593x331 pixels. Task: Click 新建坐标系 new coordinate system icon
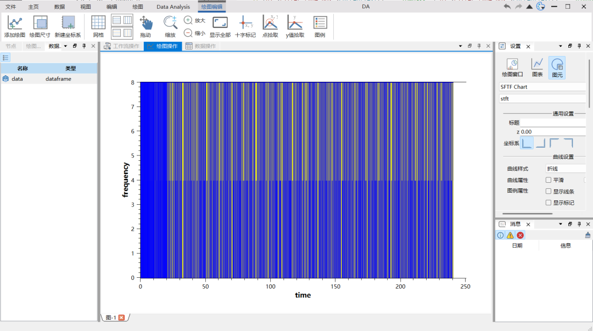[x=68, y=26]
